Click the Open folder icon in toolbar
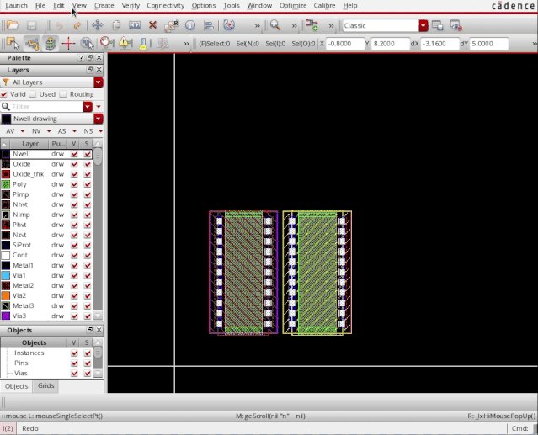Image resolution: width=538 pixels, height=435 pixels. (13, 25)
